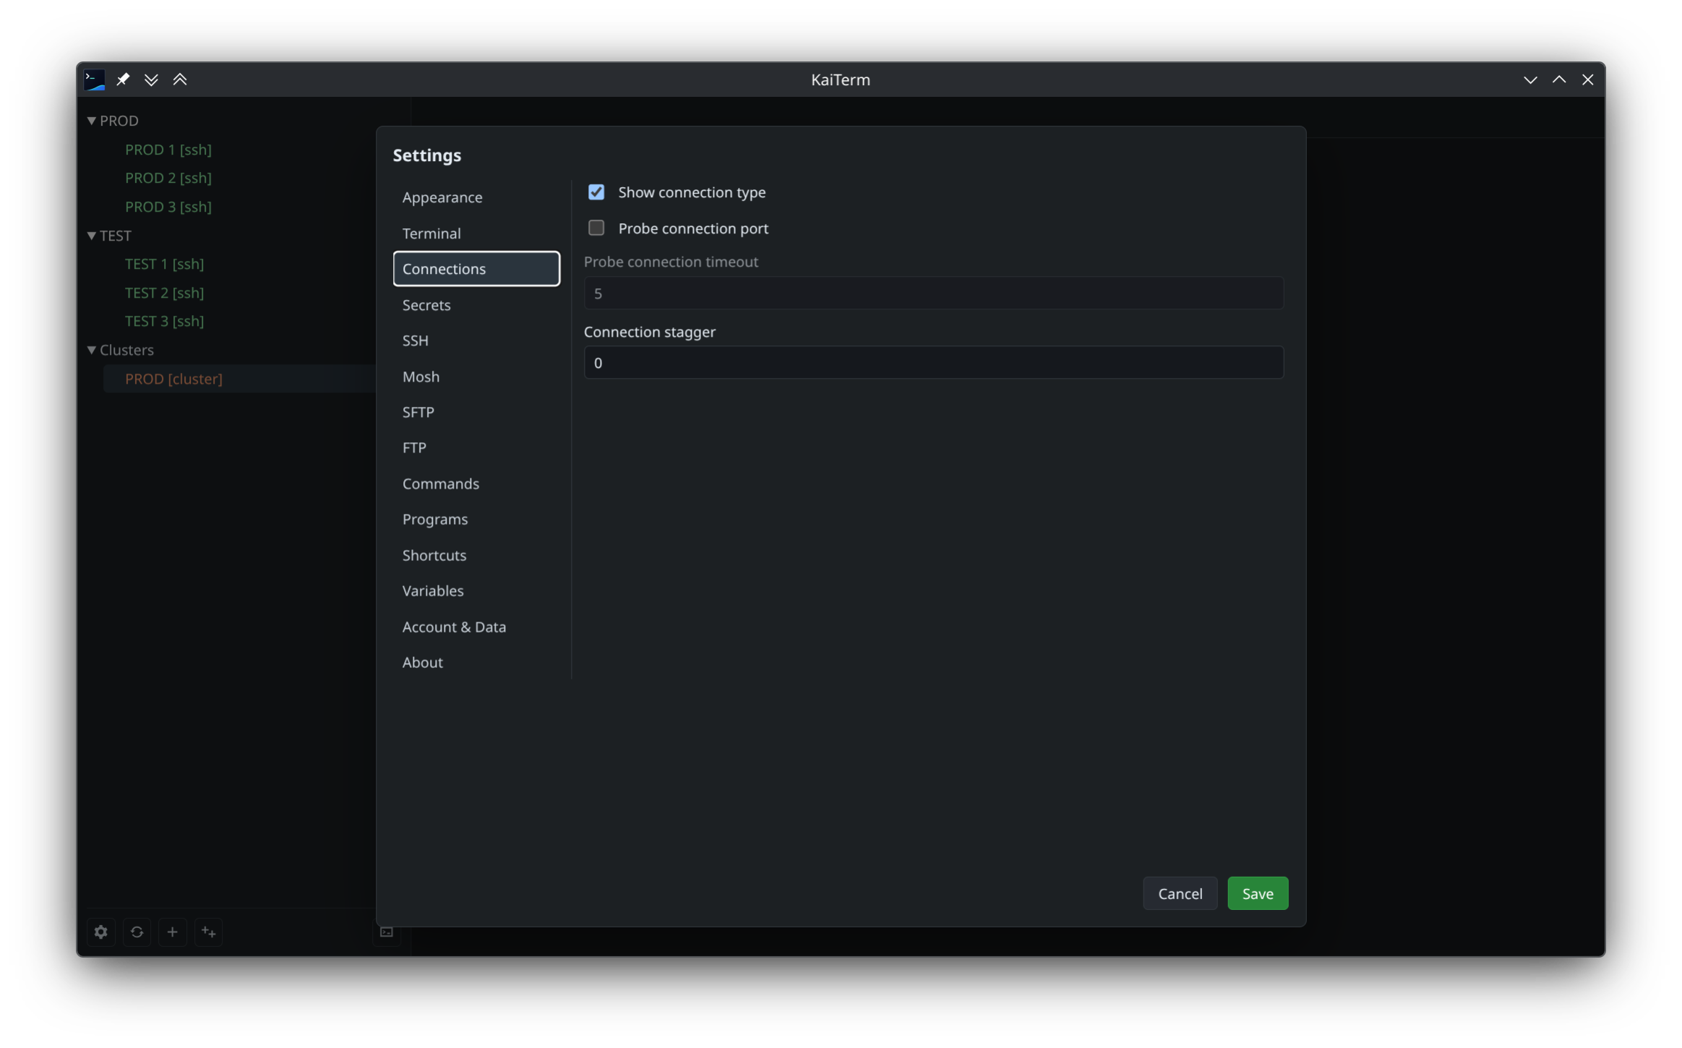Uncheck Show connection type

point(596,192)
